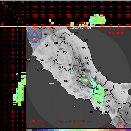Click the BN city label on map
131x131 pixels.
(108, 101)
